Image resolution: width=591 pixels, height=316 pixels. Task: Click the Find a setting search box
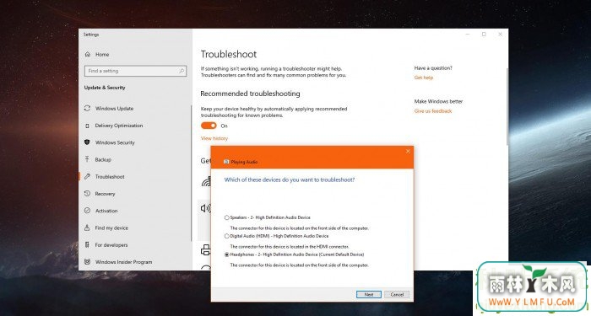(x=135, y=71)
